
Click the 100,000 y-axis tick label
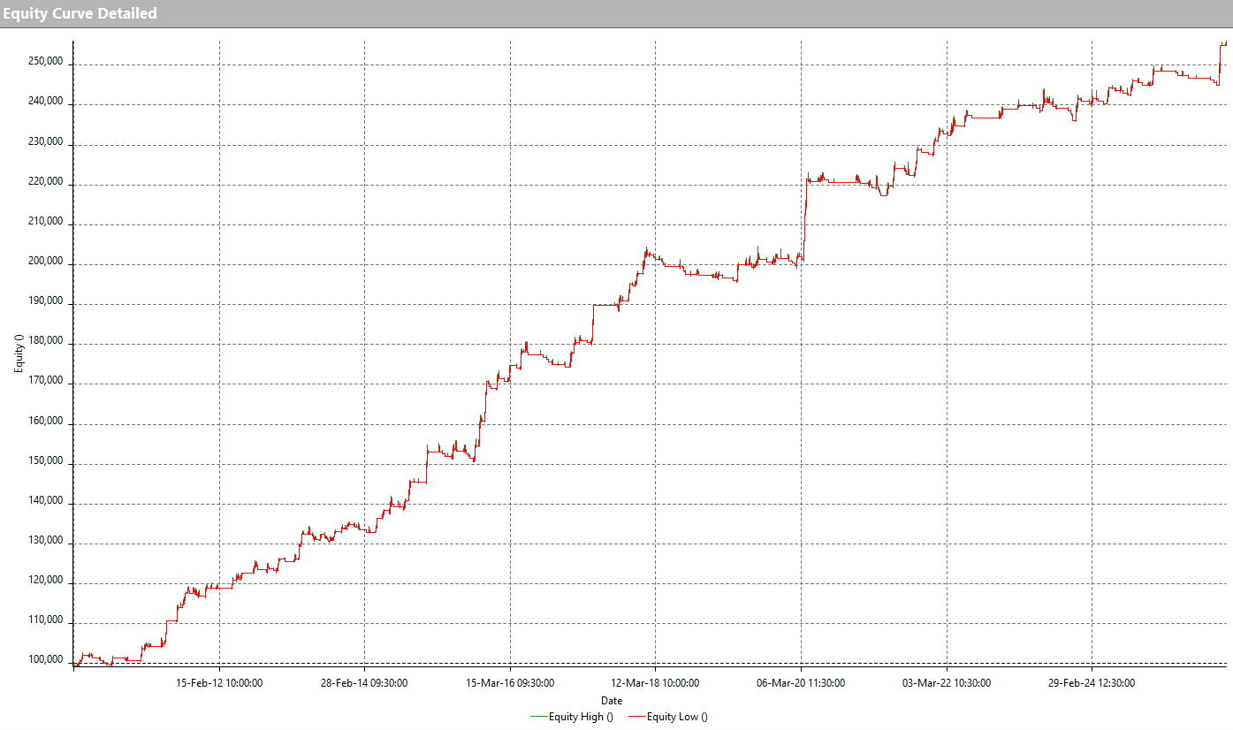coord(44,660)
